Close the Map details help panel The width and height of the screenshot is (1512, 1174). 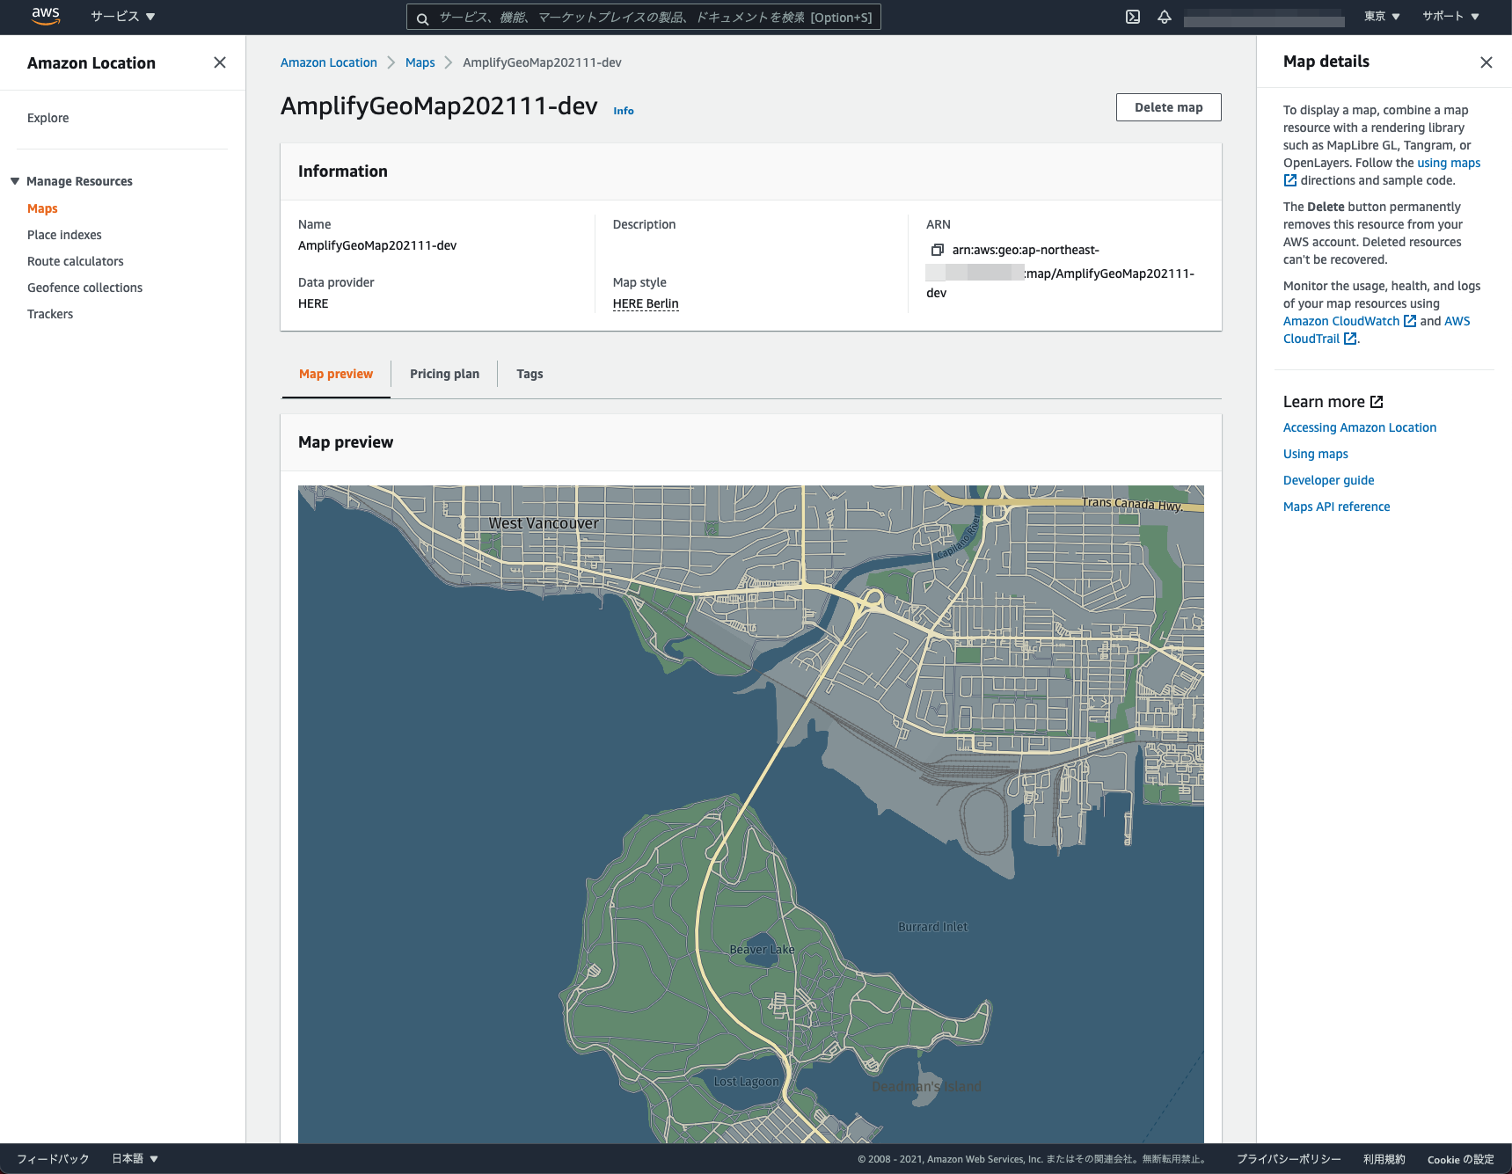click(x=1486, y=62)
